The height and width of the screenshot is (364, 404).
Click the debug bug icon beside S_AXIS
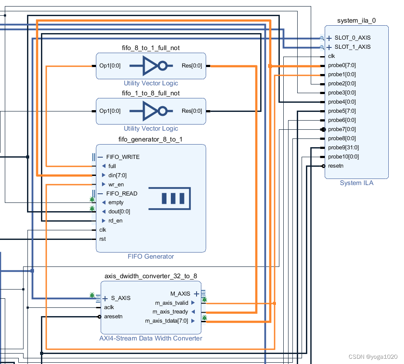(x=92, y=295)
